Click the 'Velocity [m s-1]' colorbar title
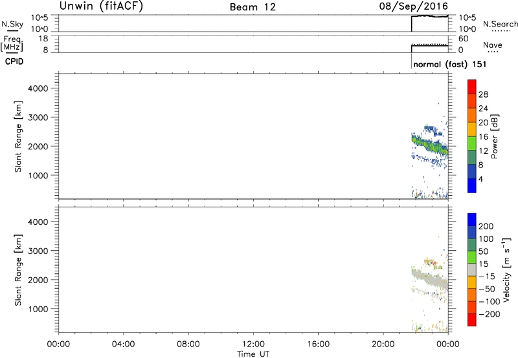The height and width of the screenshot is (358, 518). click(x=506, y=269)
